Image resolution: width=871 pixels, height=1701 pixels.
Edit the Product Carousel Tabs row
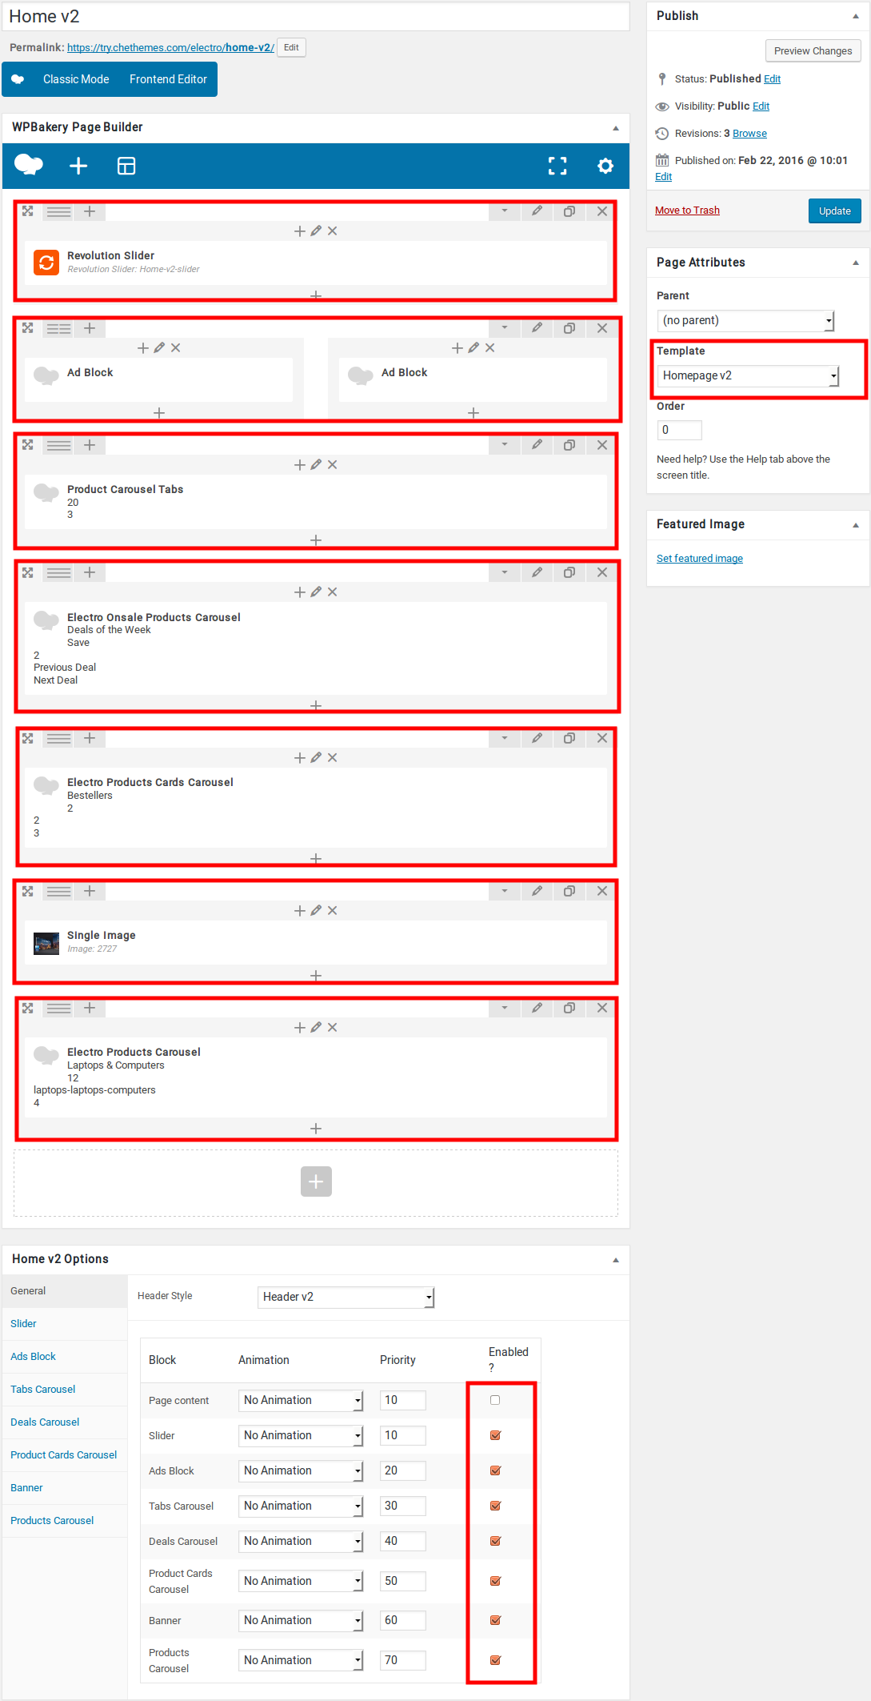click(537, 445)
